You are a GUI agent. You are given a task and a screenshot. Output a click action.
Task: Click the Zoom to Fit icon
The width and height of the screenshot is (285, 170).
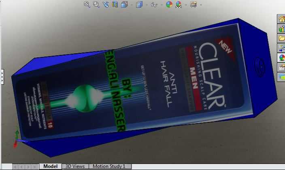point(87,4)
